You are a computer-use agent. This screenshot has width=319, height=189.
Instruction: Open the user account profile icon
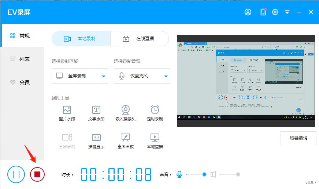[x=248, y=12]
